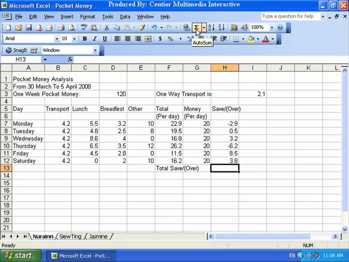Open a file with the Open folder icon
Viewport: 349px width, 262px height.
click(x=19, y=28)
